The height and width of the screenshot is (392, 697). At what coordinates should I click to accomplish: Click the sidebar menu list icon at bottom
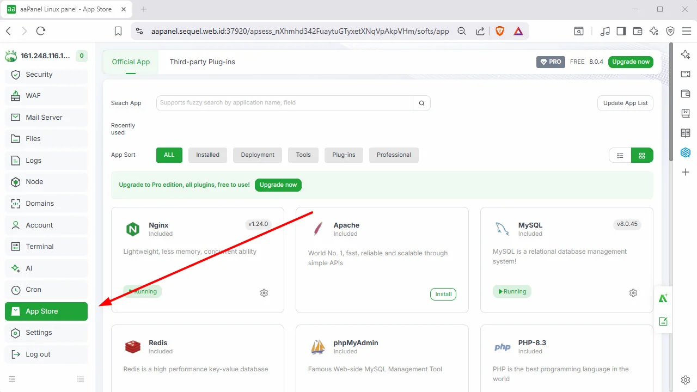[x=81, y=379]
